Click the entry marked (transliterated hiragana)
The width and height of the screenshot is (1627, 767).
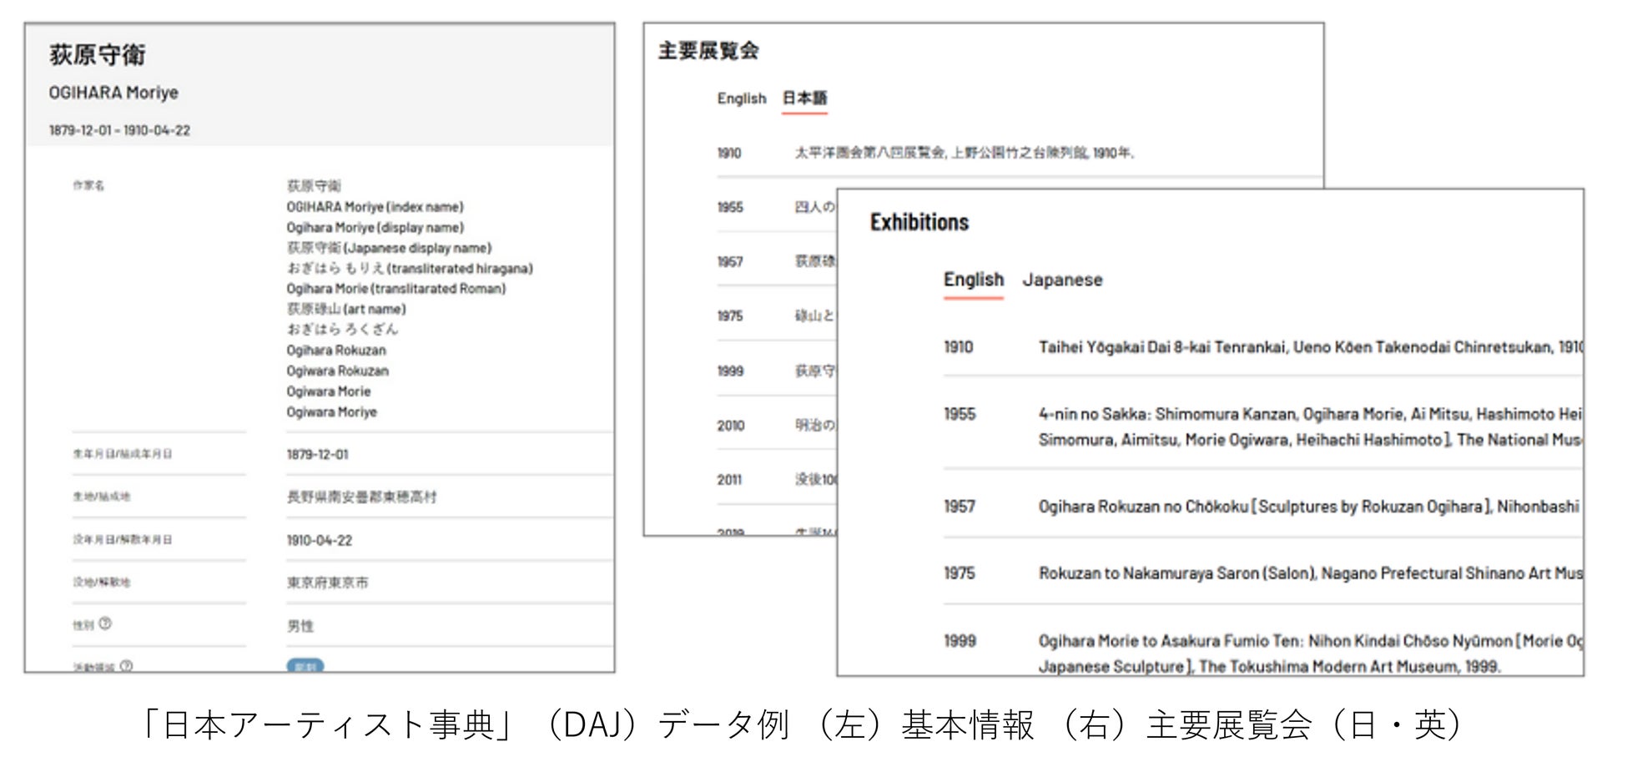click(410, 268)
